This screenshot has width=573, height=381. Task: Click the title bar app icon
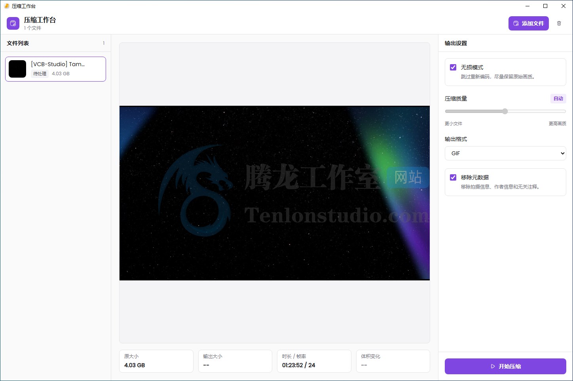[7, 6]
